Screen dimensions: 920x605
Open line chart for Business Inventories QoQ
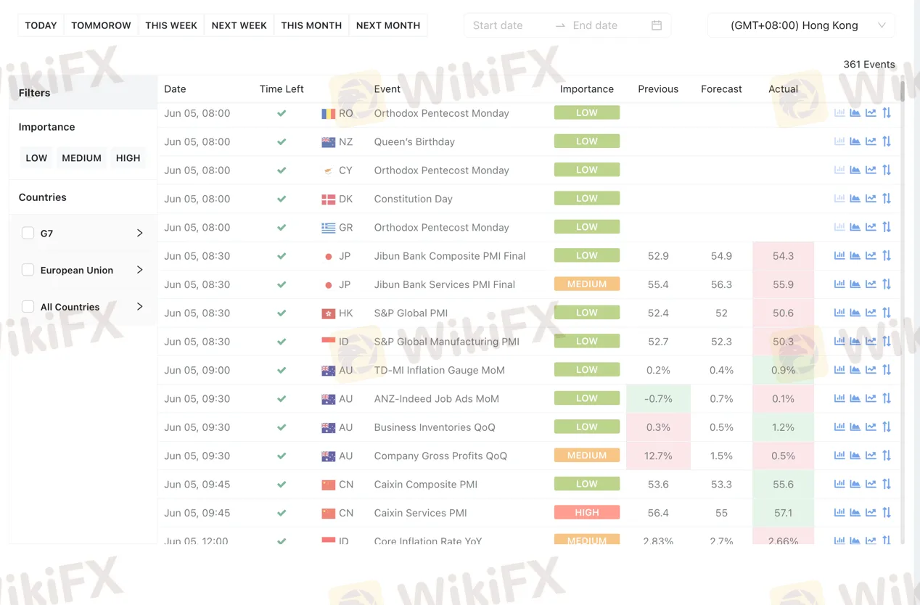coord(871,427)
